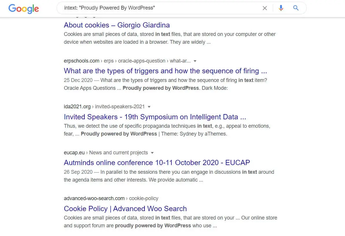This screenshot has height=236, width=345.
Task: Clear the search query with X icon
Action: coord(265,8)
